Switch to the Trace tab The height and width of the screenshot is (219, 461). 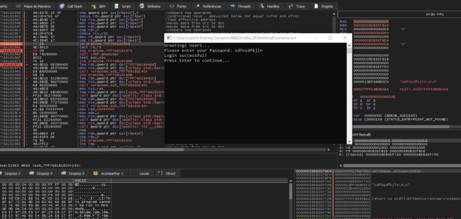(297, 6)
